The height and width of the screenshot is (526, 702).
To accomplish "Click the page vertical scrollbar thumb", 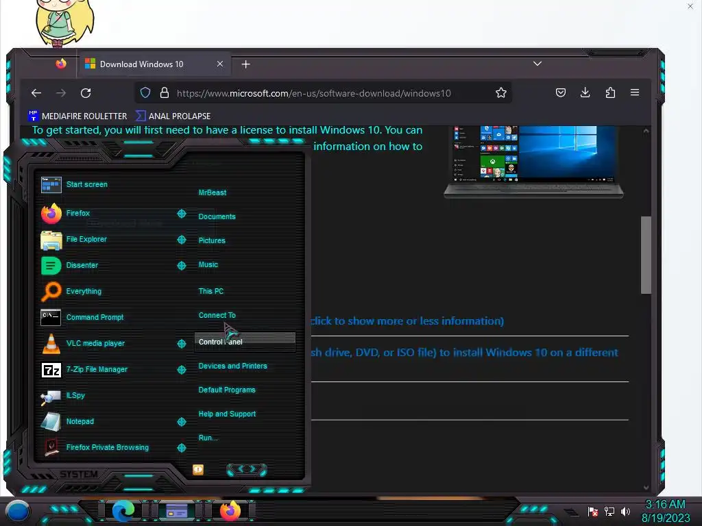I will point(646,255).
